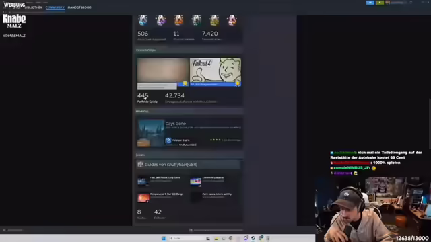
Task: Open the Fallout 4 achievement showcase tile
Action: (x=215, y=72)
